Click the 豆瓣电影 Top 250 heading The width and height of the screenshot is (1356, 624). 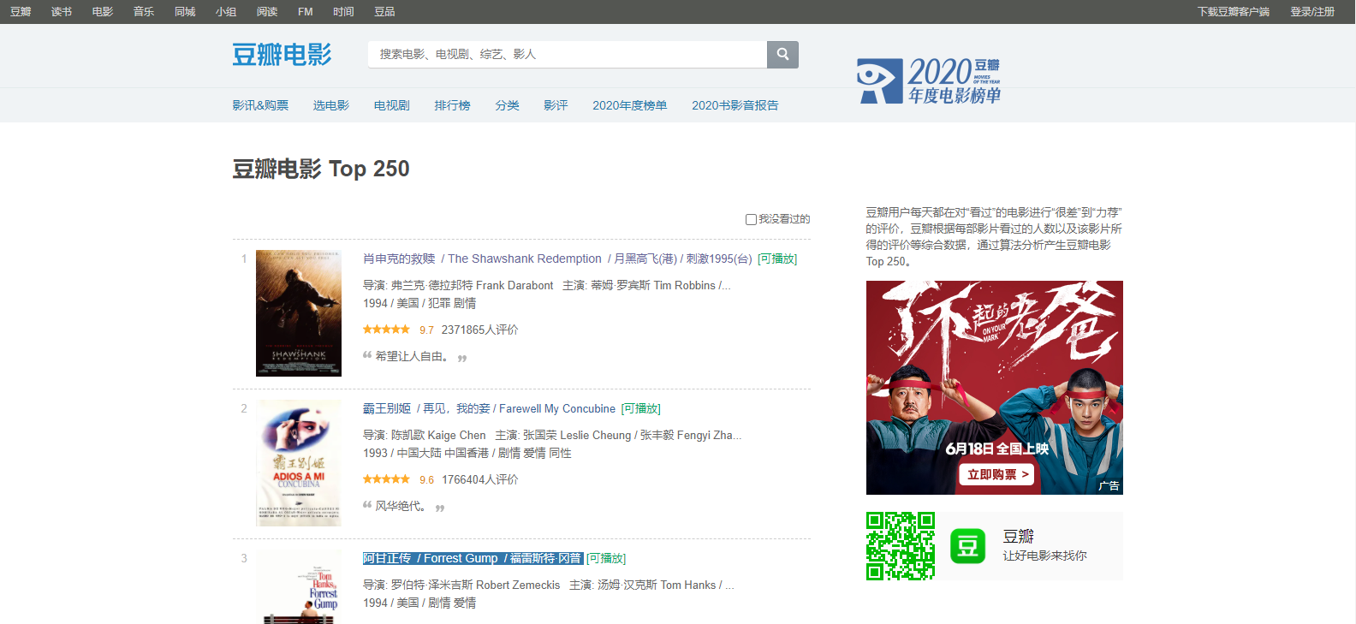tap(321, 169)
